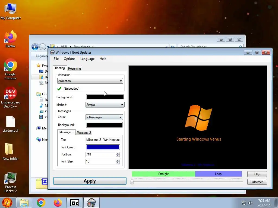Click the Explorer search magnifier icon
278x208 pixels.
click(241, 47)
